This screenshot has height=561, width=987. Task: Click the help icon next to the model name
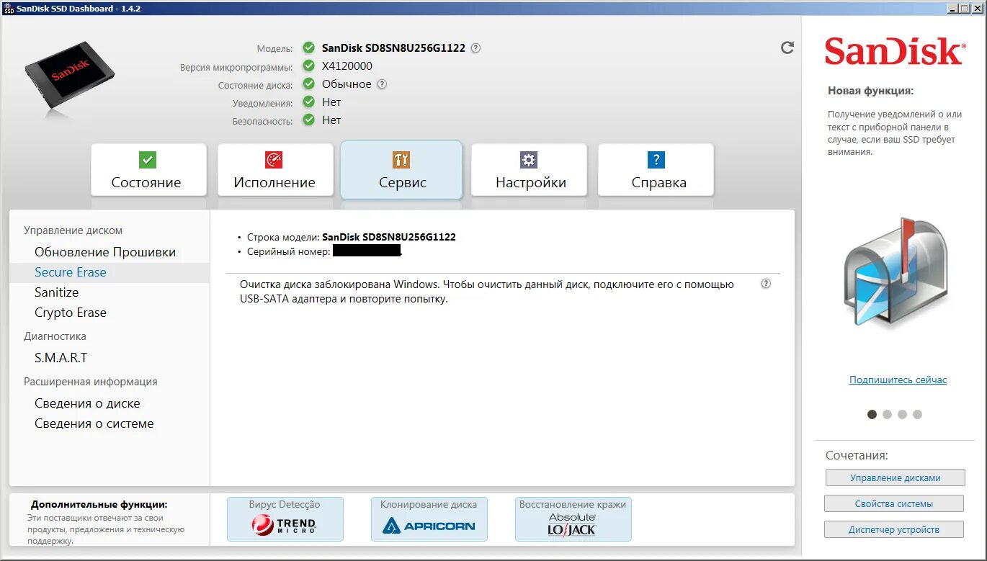point(475,48)
